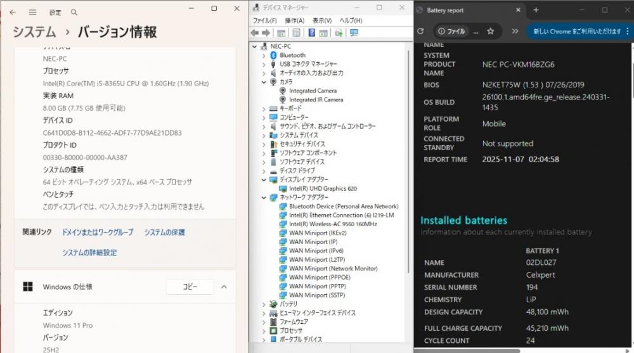Select Intel(R) Wireless-AC 9560 160MHz adapter
This screenshot has width=634, height=353.
click(333, 224)
